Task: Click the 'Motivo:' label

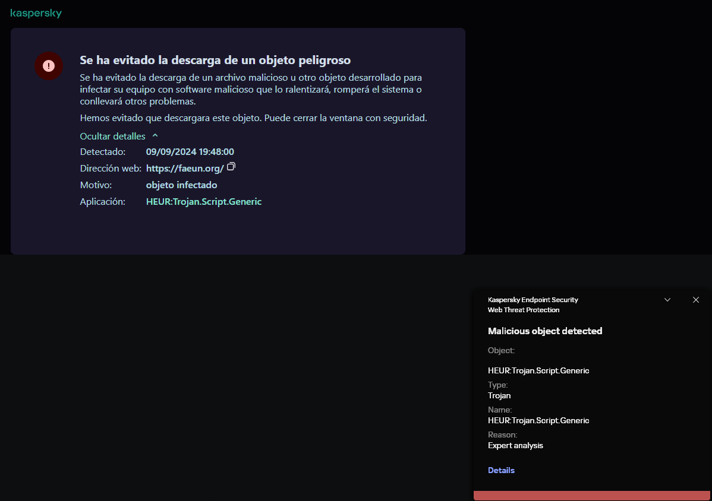Action: (96, 185)
